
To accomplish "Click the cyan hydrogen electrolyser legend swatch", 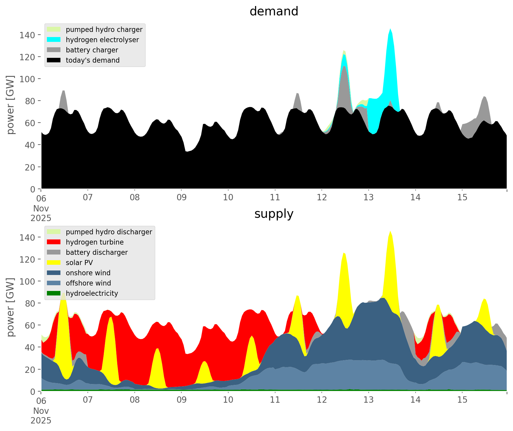I will [54, 40].
